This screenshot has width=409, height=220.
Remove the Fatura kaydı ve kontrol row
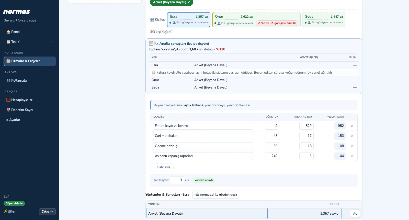click(x=352, y=126)
